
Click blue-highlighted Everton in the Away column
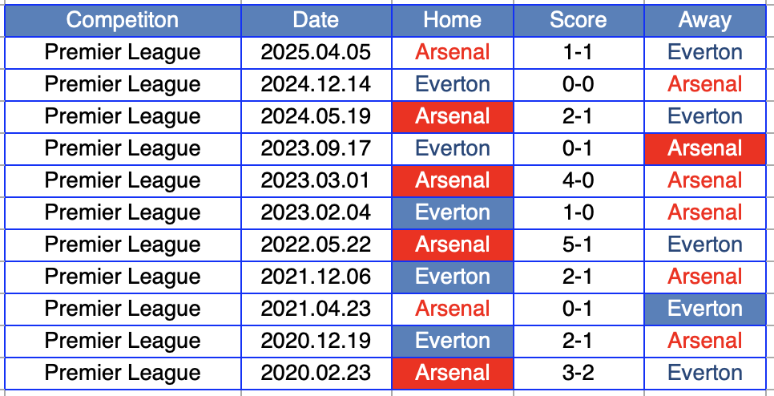[705, 309]
